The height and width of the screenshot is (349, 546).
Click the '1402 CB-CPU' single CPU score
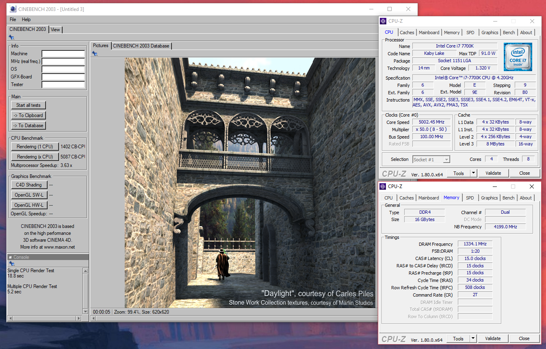pos(73,146)
